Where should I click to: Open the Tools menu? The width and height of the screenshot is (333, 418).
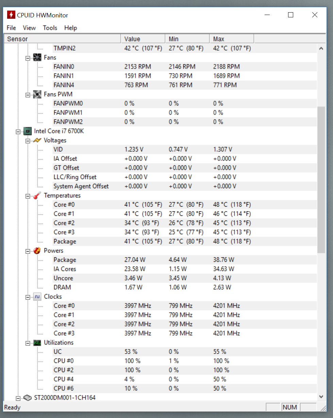click(50, 28)
